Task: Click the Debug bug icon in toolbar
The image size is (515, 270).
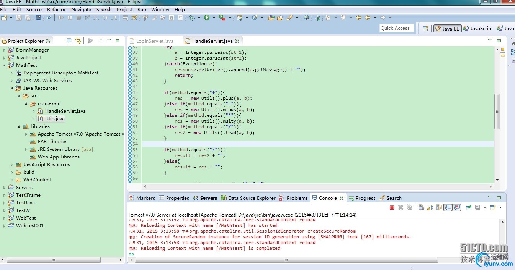Action: [191, 18]
